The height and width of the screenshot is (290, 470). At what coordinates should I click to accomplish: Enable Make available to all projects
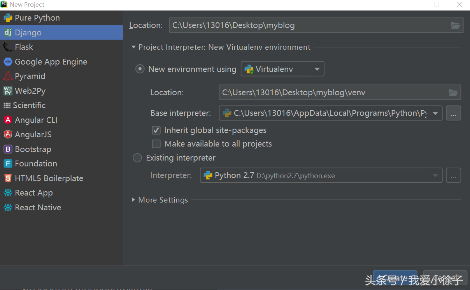156,144
